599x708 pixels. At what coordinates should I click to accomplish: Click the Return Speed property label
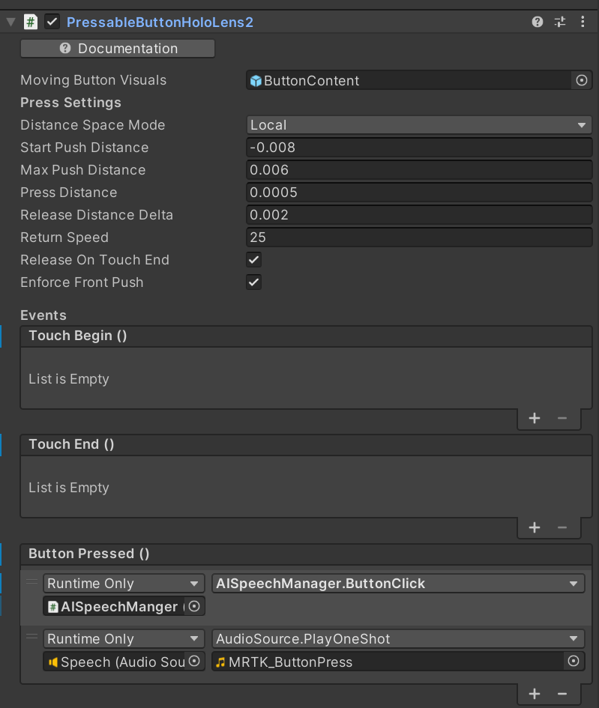[x=64, y=237]
